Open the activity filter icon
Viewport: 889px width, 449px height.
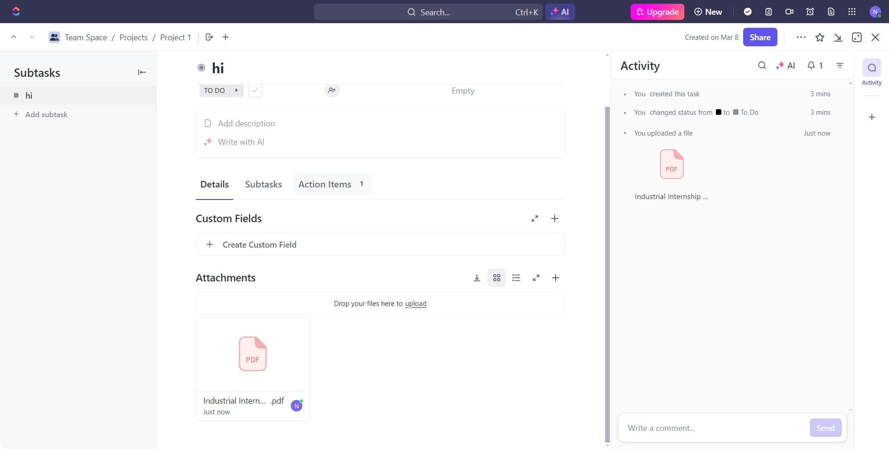tap(840, 66)
